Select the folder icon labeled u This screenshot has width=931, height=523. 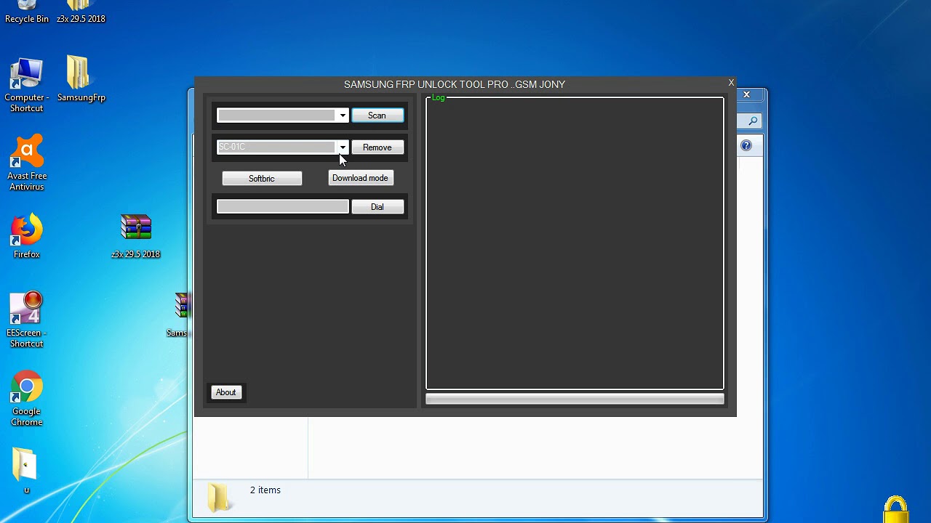click(26, 470)
